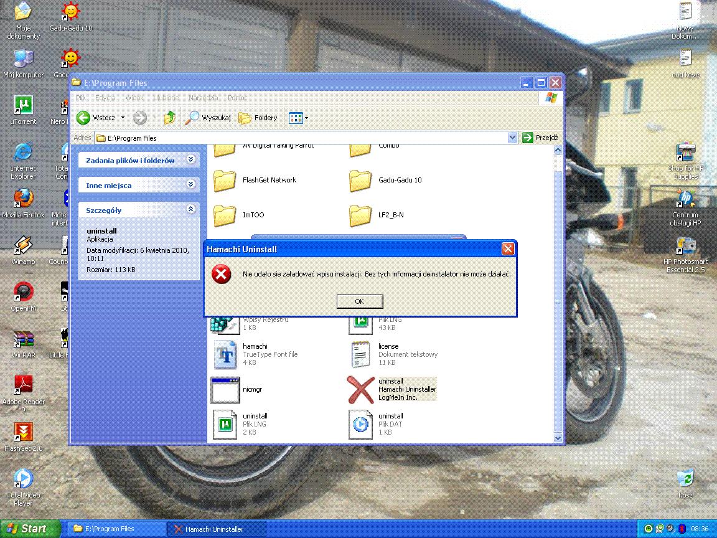The image size is (717, 538).
Task: Open Internet Explorer desktop shortcut
Action: click(x=23, y=161)
